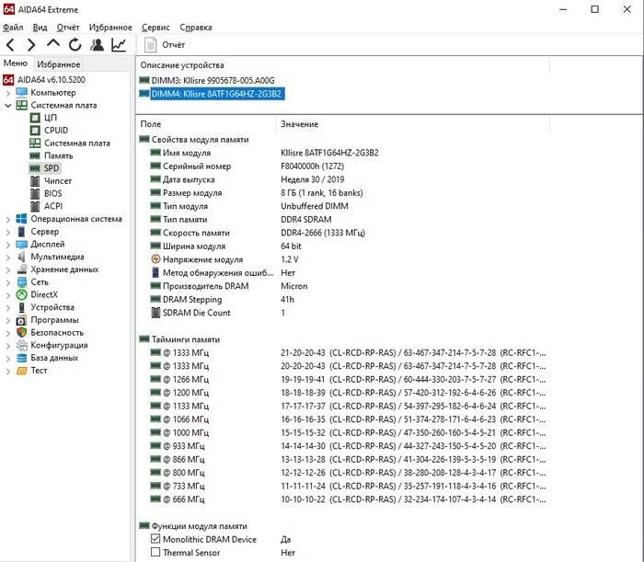Open the Сервис menu
The image size is (644, 562).
click(x=155, y=28)
